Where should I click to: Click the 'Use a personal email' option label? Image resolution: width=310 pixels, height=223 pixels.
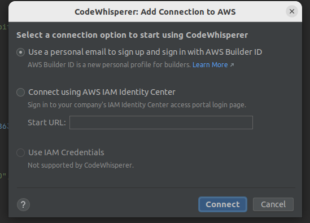point(145,52)
